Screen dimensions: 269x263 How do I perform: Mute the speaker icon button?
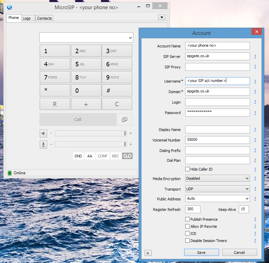(x=43, y=133)
